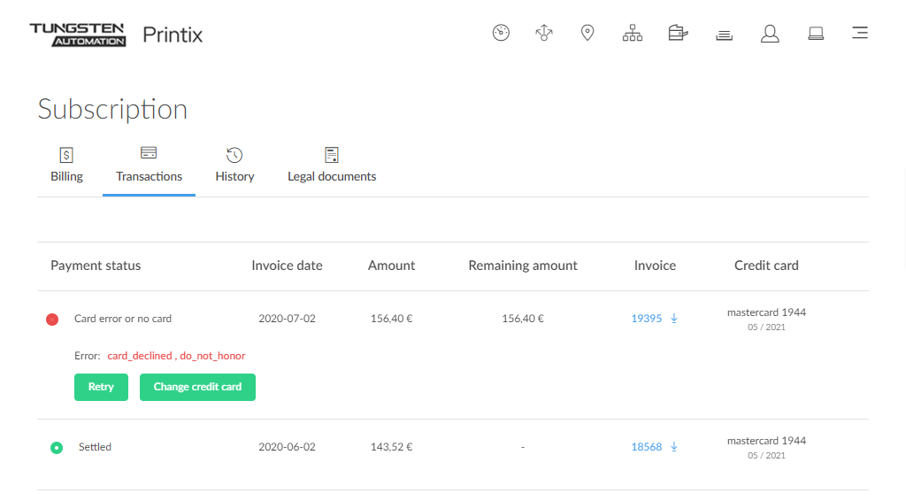
Task: Open the Dashboard gauge icon
Action: [501, 34]
